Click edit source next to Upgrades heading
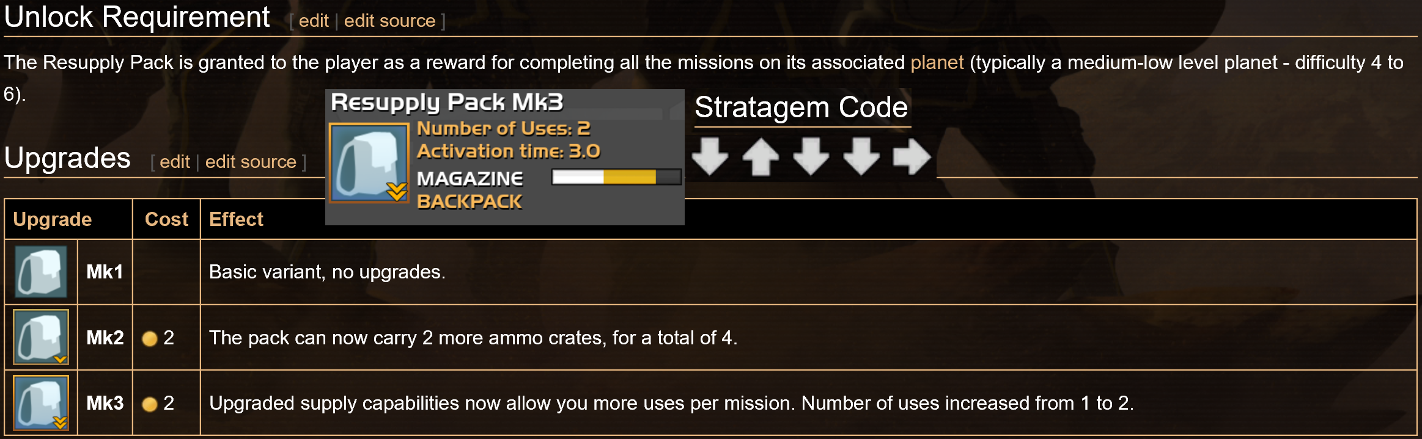Image resolution: width=1422 pixels, height=439 pixels. (251, 162)
